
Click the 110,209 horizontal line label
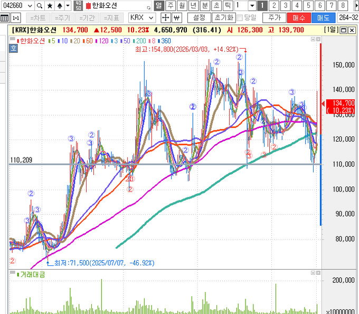[x=21, y=160]
